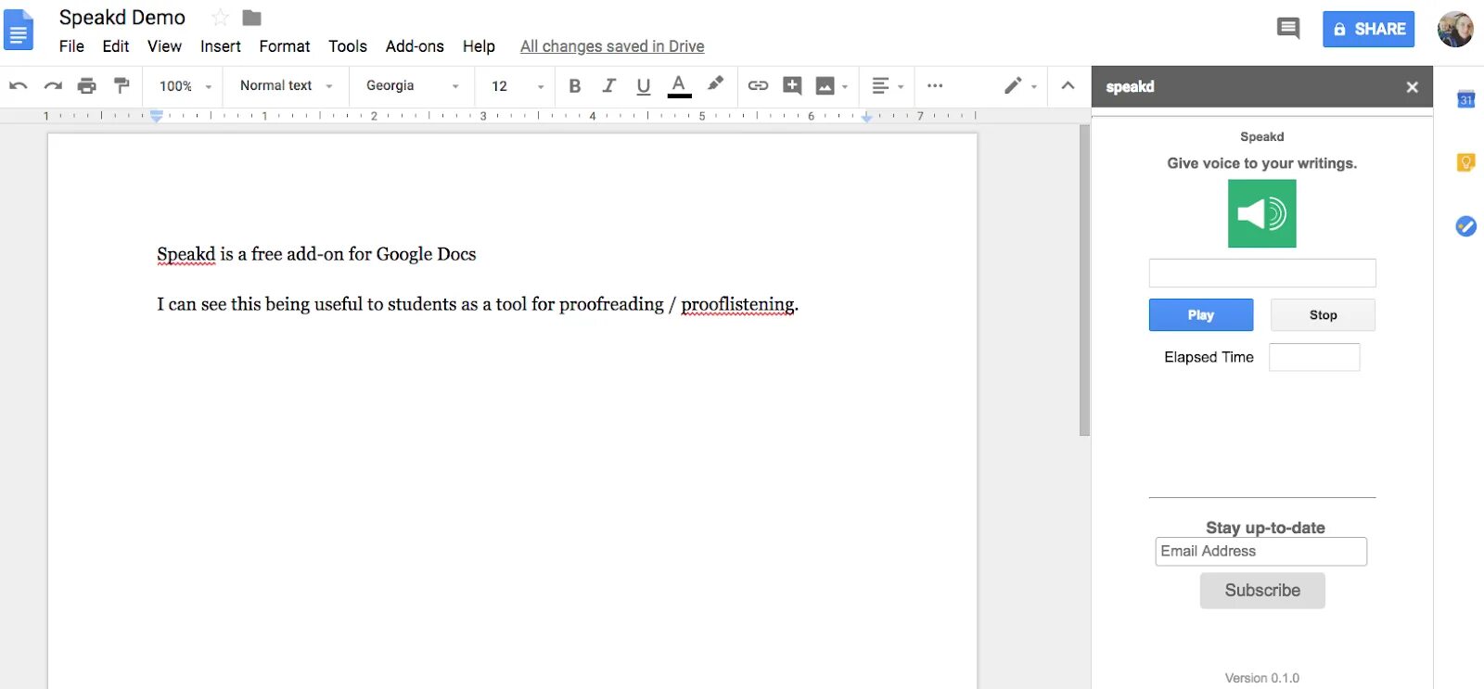
Task: Click the left indent marker on ruler
Action: pos(157,116)
